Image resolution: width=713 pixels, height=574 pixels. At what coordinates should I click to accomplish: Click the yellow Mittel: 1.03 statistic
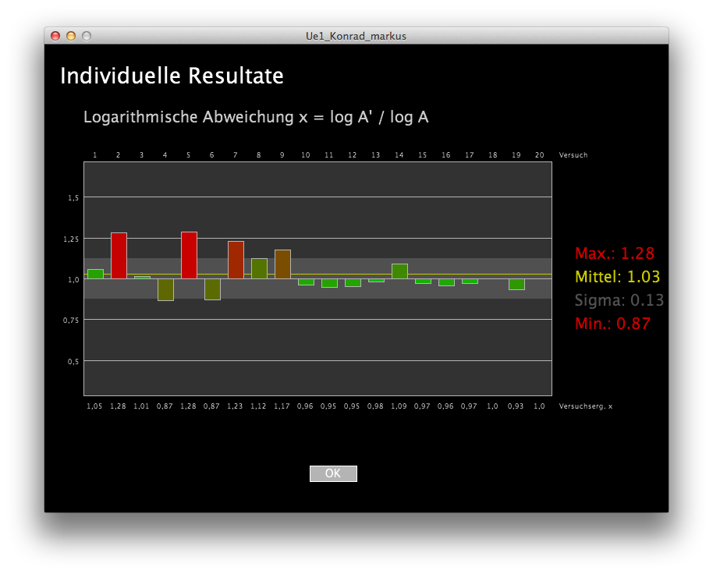tap(617, 277)
